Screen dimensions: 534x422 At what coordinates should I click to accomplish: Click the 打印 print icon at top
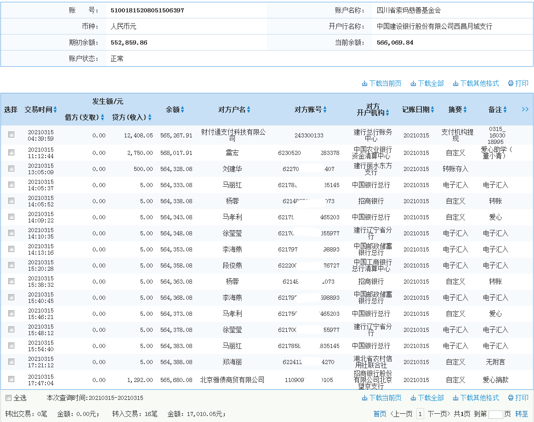(x=510, y=83)
